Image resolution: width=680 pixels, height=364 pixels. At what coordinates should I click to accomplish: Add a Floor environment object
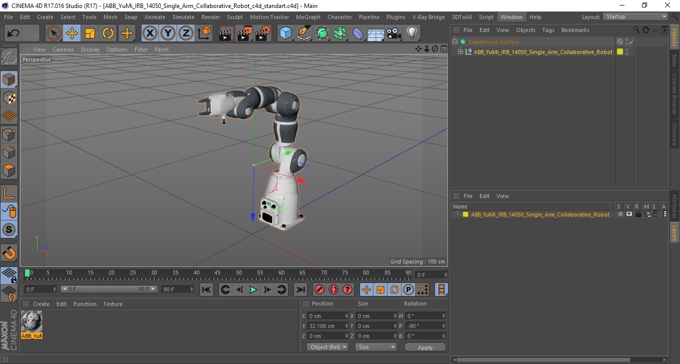(375, 33)
